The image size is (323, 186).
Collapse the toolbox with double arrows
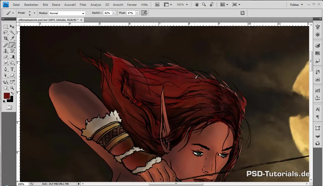pyautogui.click(x=3, y=19)
